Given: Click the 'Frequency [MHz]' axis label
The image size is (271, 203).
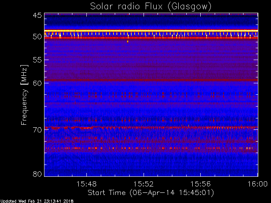Looking at the screenshot, I should pos(24,95).
